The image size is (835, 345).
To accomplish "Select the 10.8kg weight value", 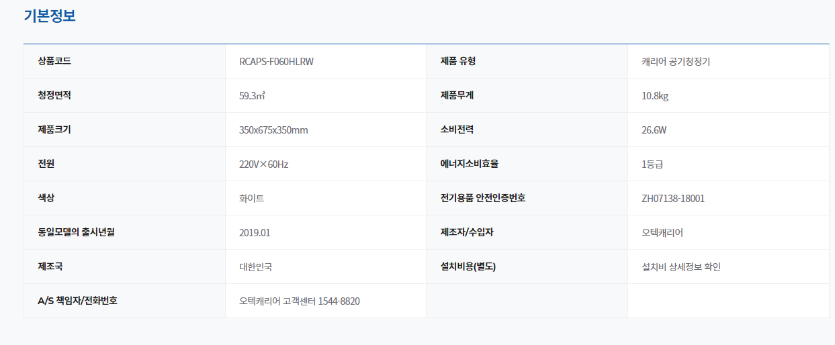I will pyautogui.click(x=655, y=96).
